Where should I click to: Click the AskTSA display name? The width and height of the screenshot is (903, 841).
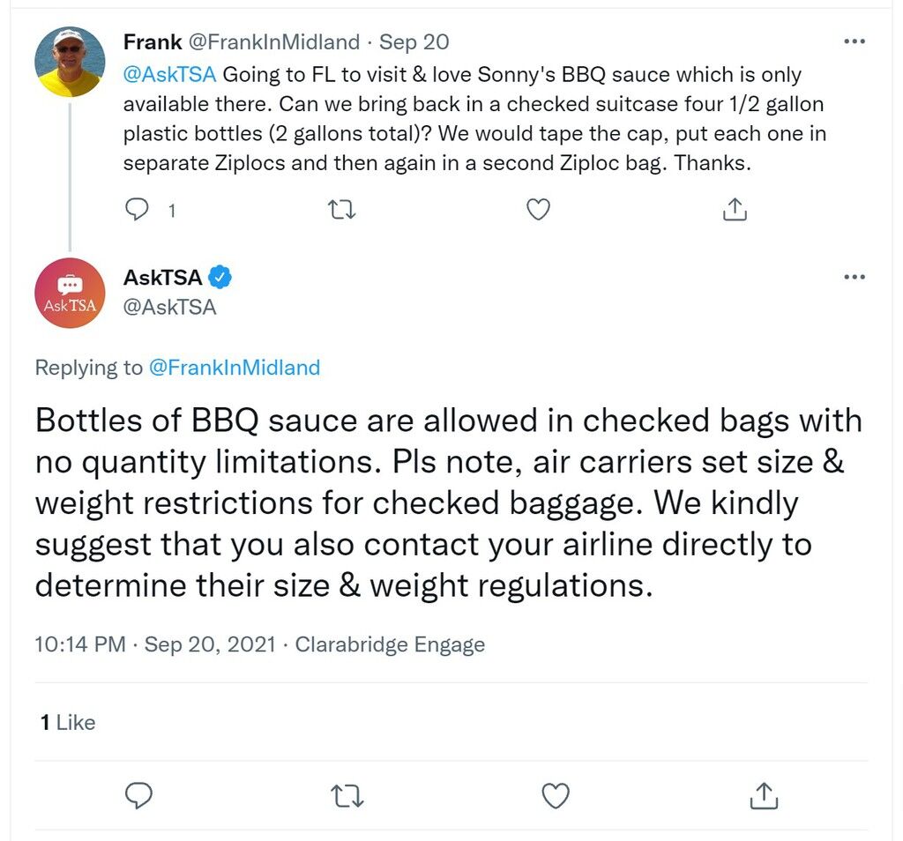tap(163, 278)
